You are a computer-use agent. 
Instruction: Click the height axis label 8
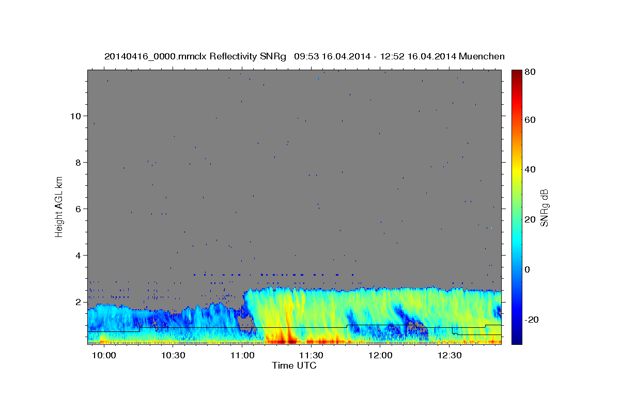79,163
